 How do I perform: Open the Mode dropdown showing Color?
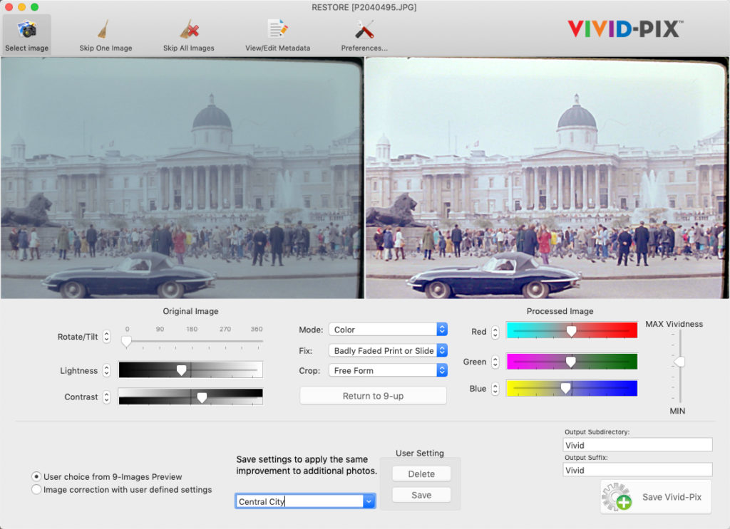(x=388, y=330)
